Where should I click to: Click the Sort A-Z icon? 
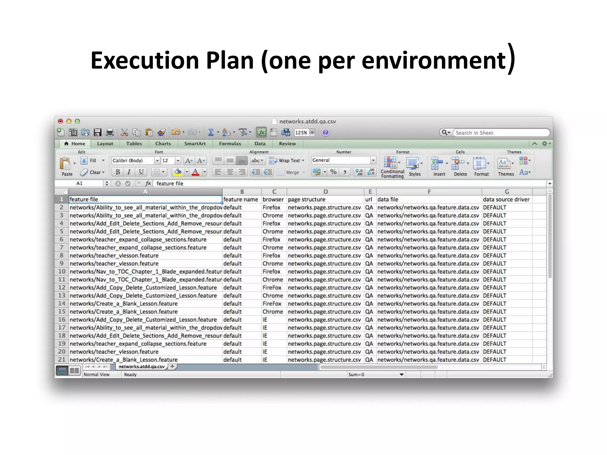click(x=226, y=132)
